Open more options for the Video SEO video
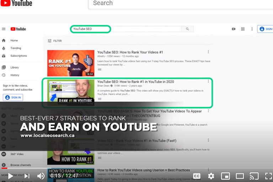Screen dimensions: 273x182 [208, 140]
